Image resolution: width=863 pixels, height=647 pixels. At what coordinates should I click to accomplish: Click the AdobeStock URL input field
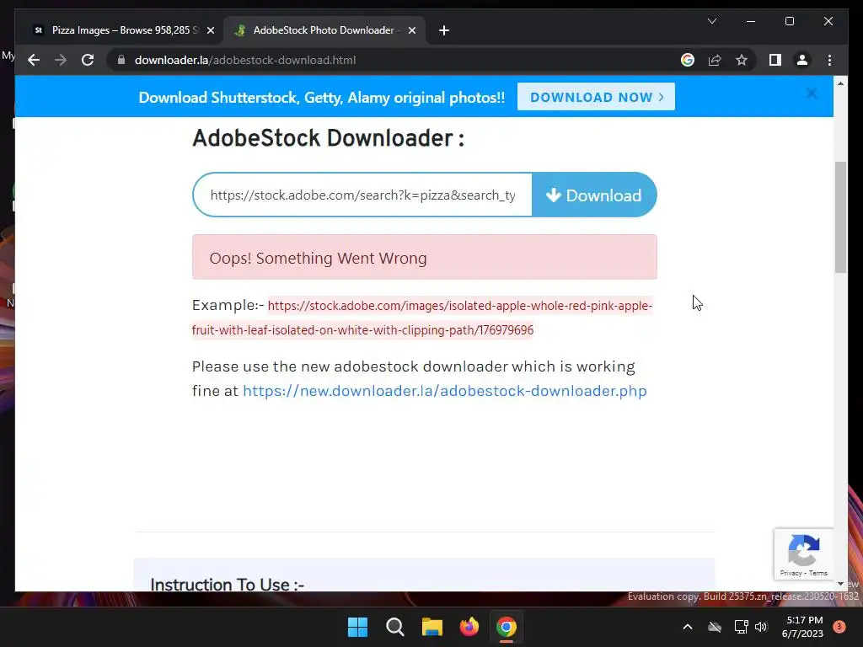click(362, 195)
